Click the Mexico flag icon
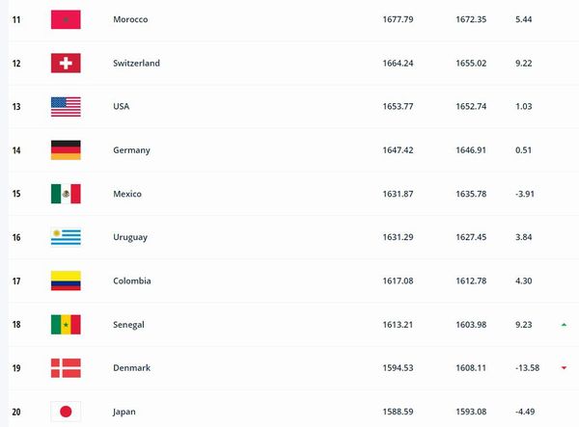 pos(66,194)
